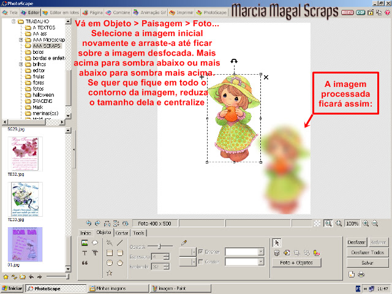This screenshot has width=392, height=294.
Task: Adjust the Espessura thickness stepper
Action: (x=167, y=257)
